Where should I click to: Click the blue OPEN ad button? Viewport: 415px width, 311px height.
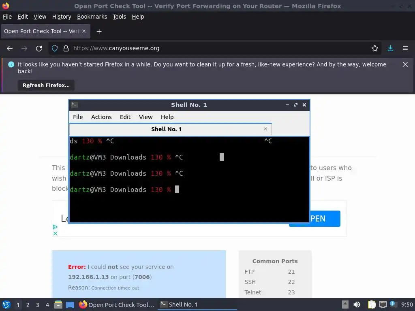314,218
